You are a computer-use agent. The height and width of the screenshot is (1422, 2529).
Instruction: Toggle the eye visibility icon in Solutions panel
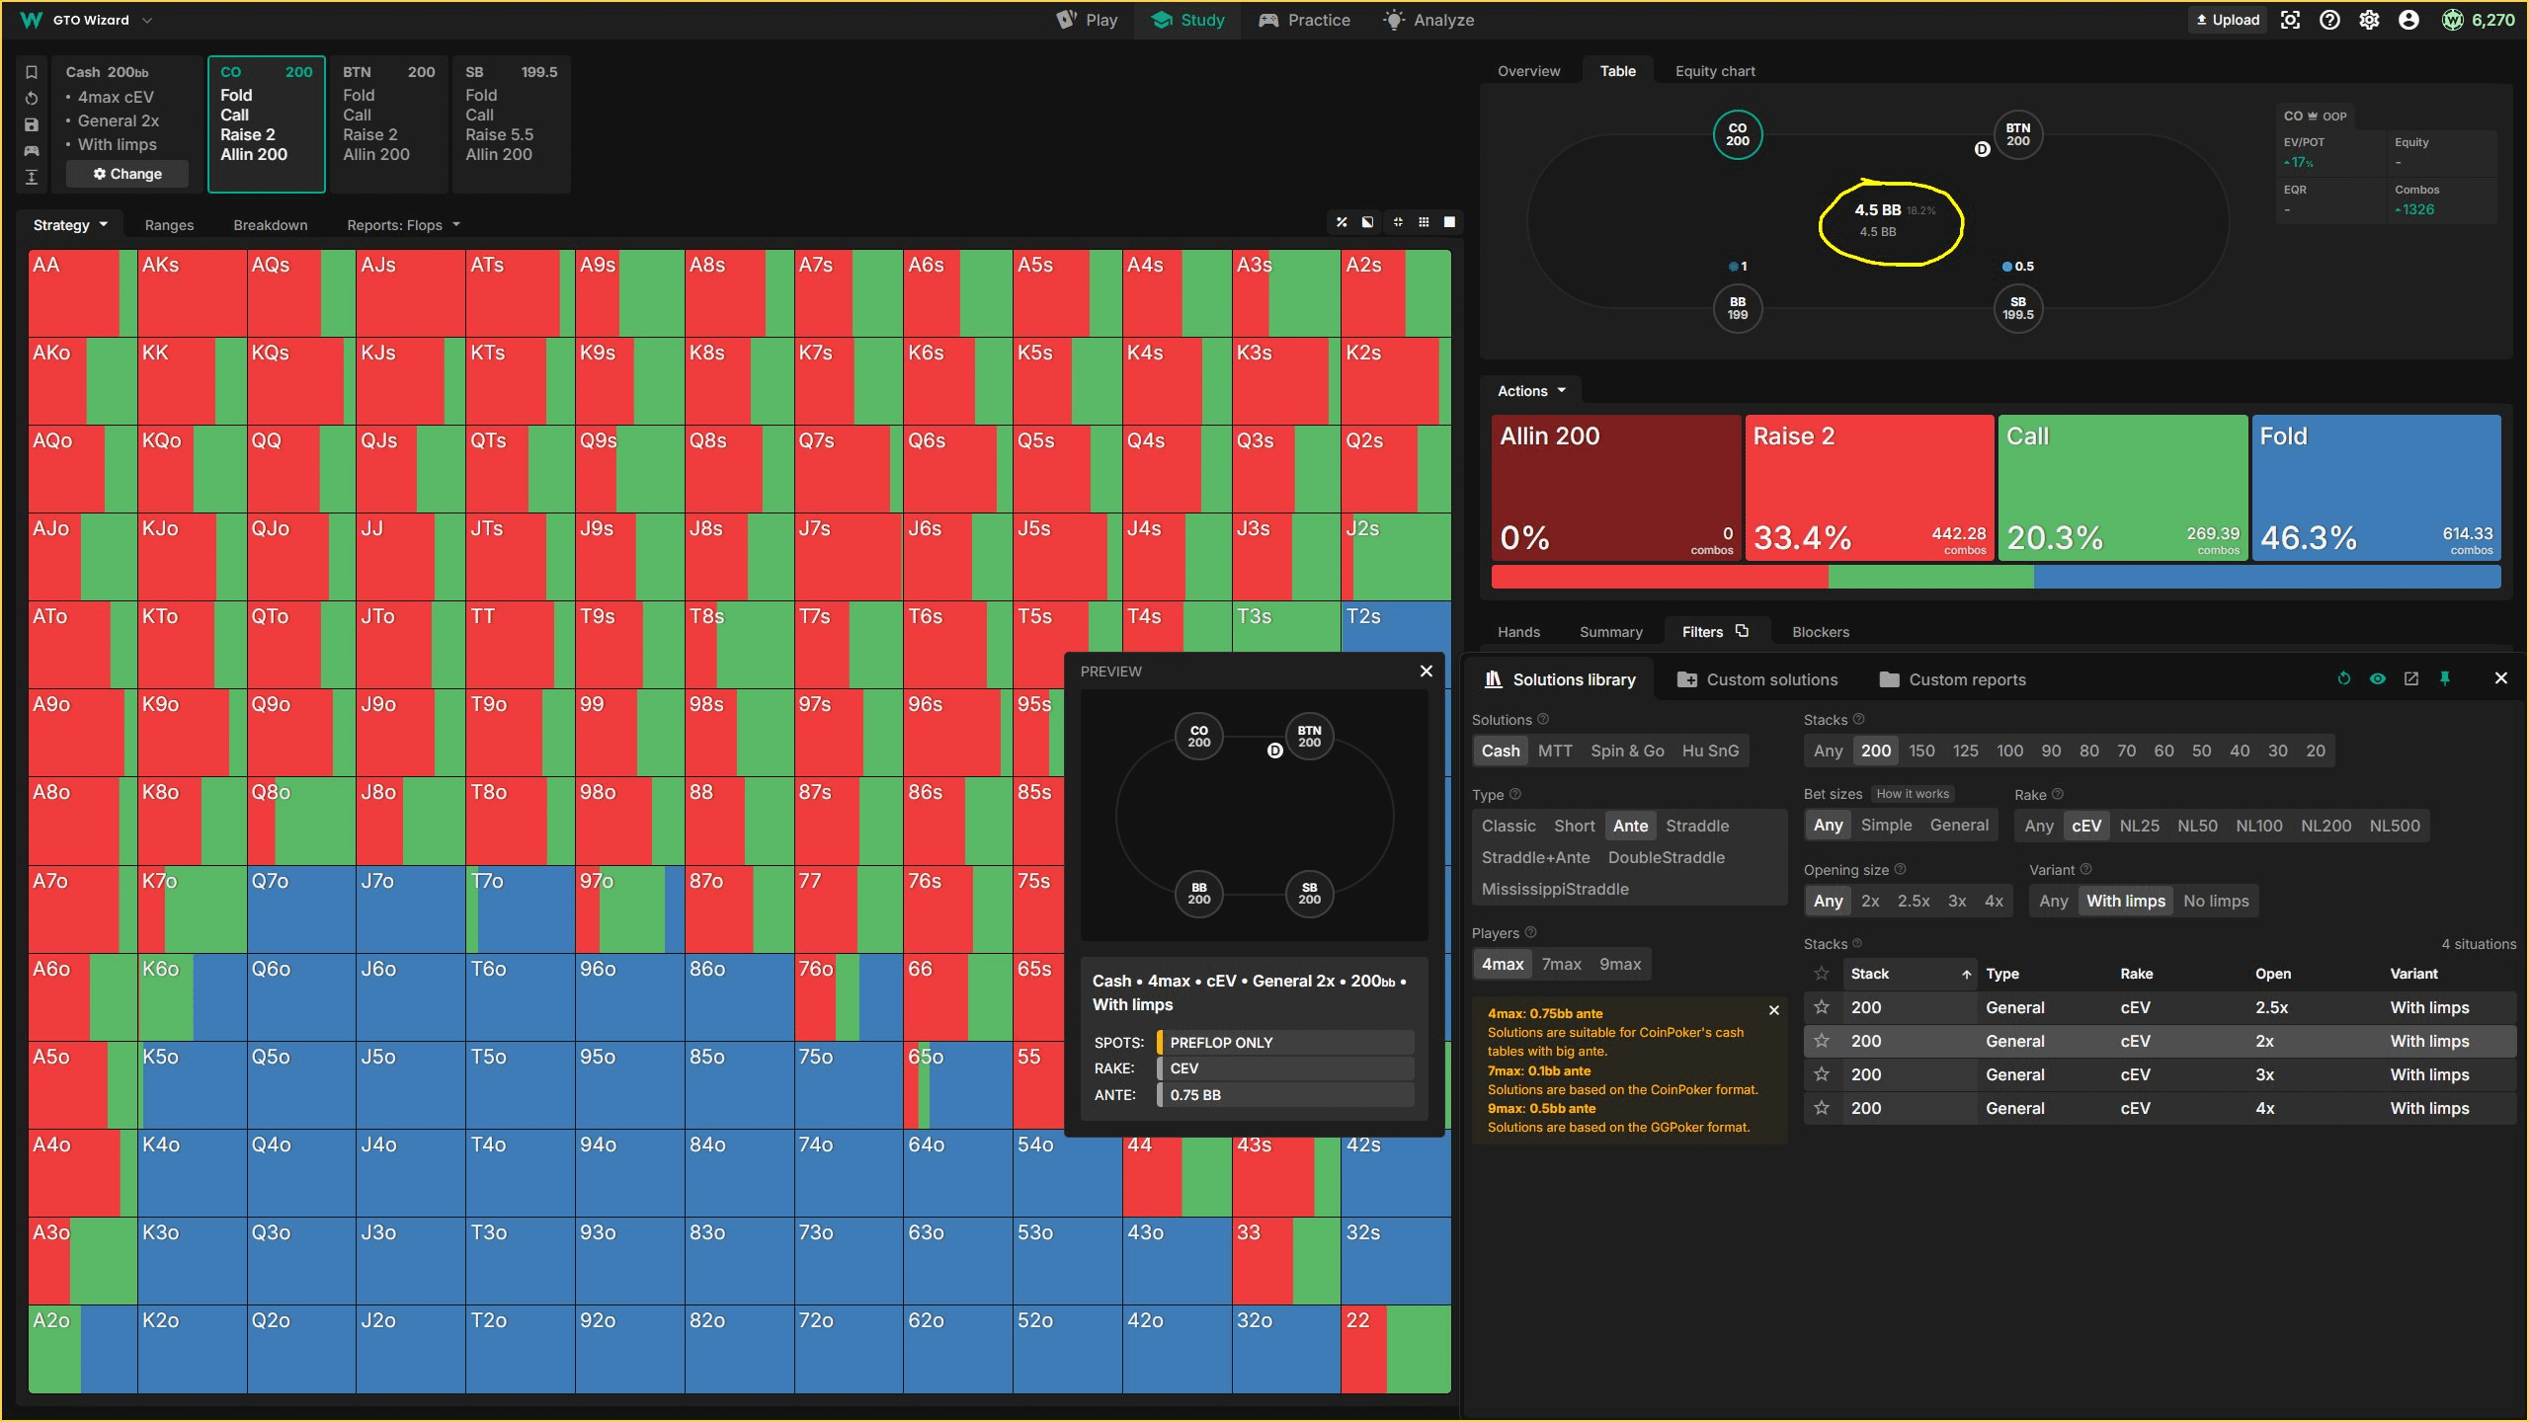point(2378,678)
